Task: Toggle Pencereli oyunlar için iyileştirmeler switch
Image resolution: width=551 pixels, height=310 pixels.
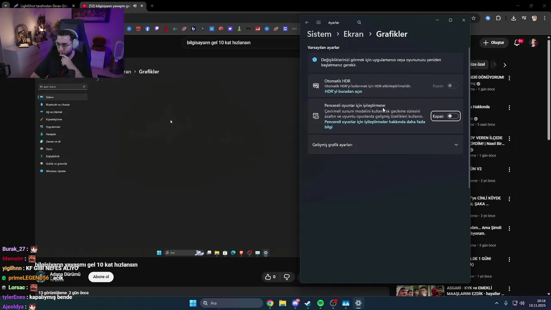Action: click(452, 116)
